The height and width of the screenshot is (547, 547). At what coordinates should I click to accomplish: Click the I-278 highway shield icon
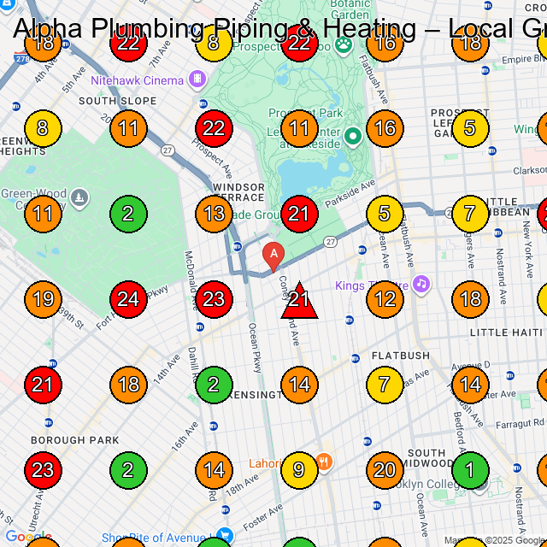click(22, 57)
